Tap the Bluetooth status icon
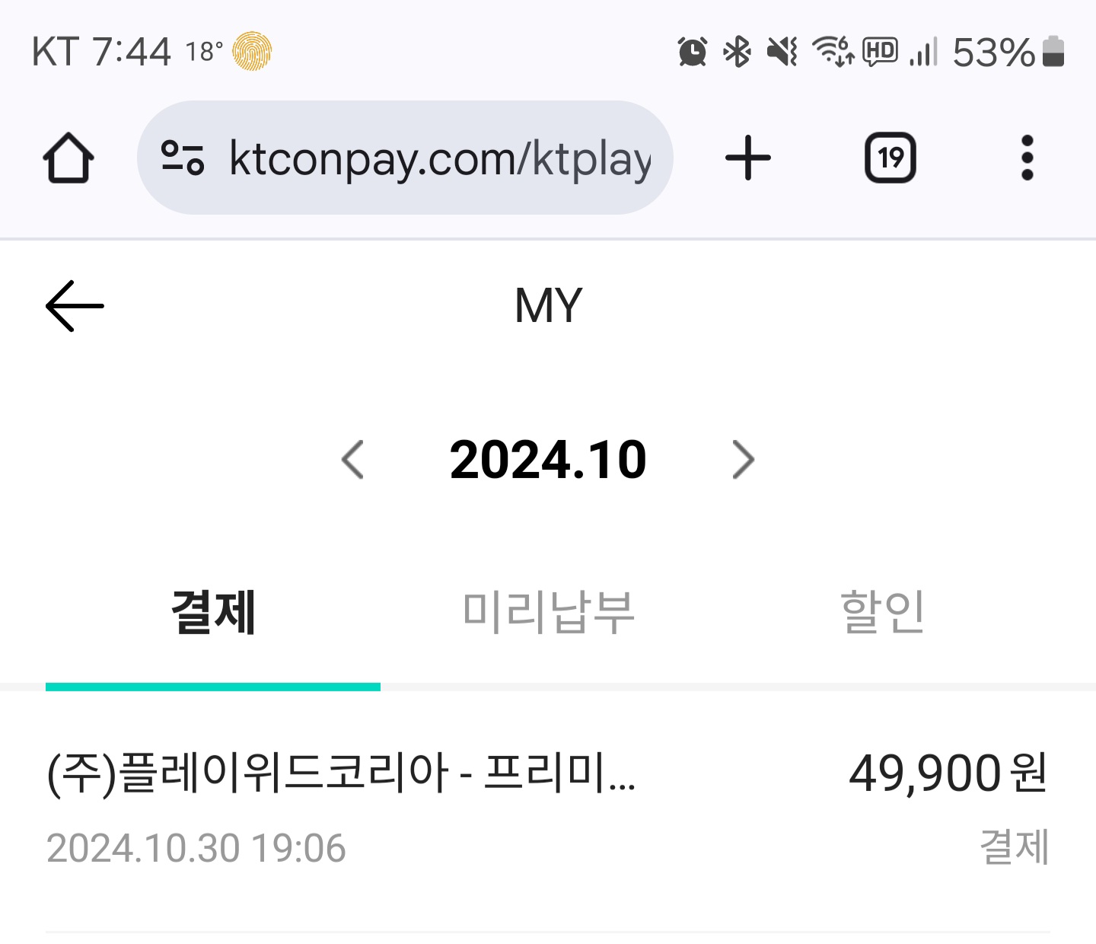 737,52
